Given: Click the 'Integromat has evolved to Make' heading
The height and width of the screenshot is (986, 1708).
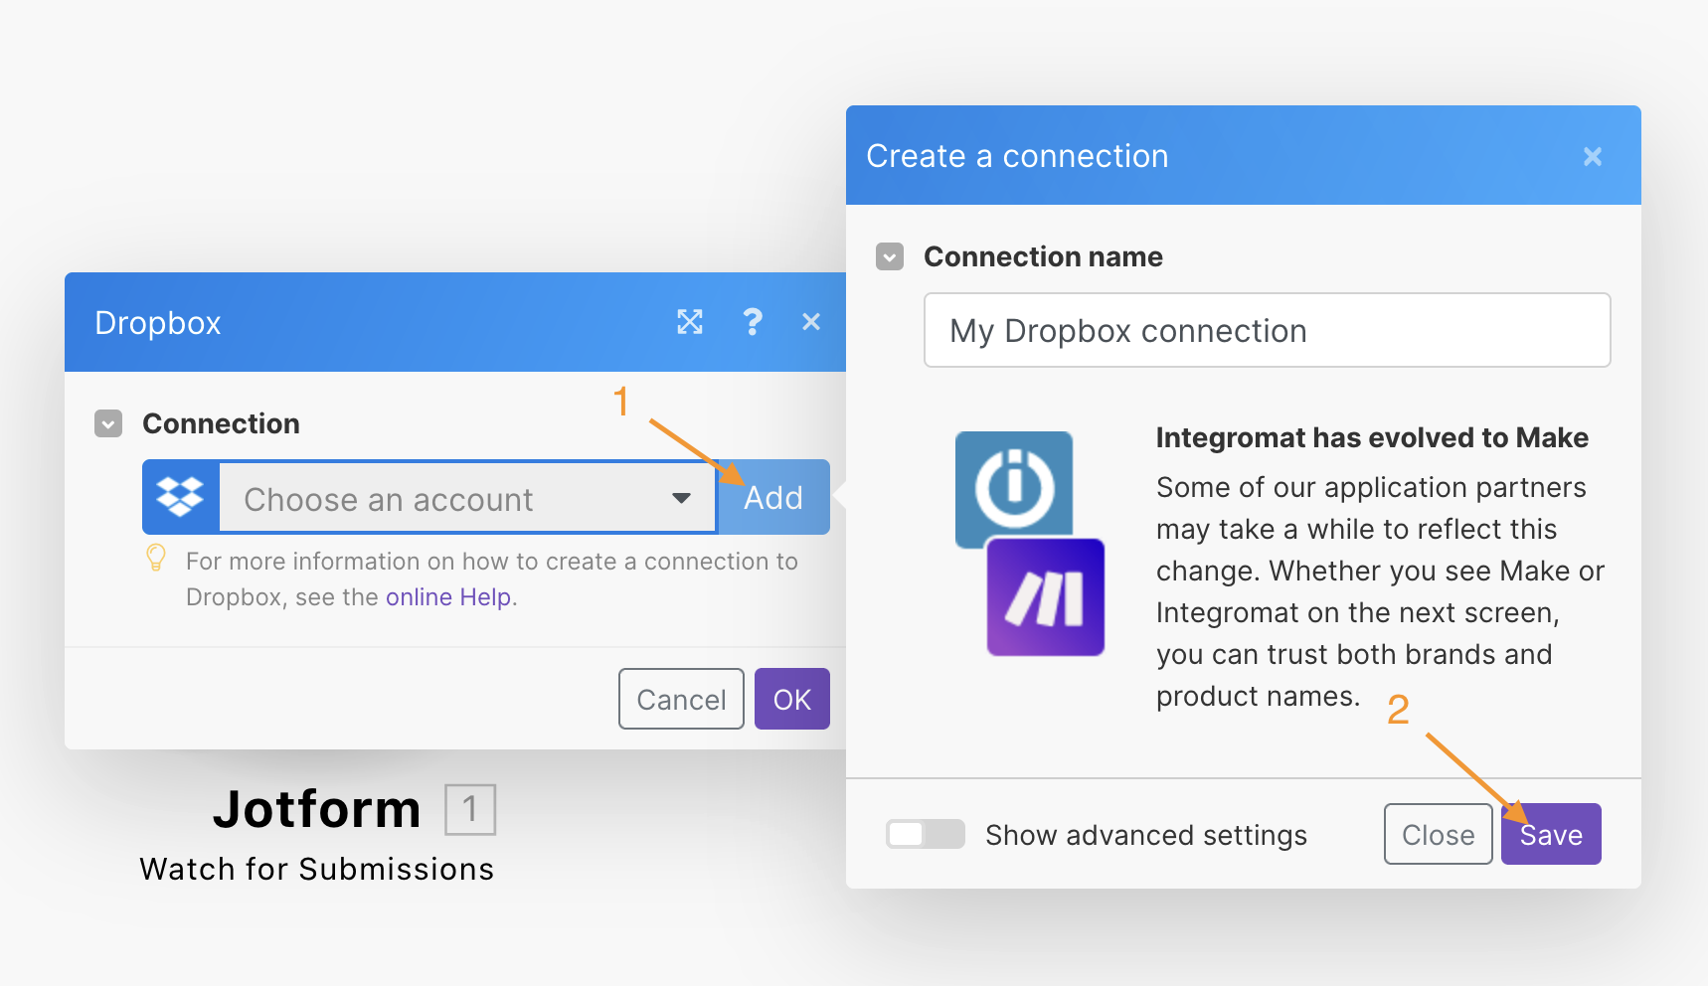Looking at the screenshot, I should pos(1372,438).
